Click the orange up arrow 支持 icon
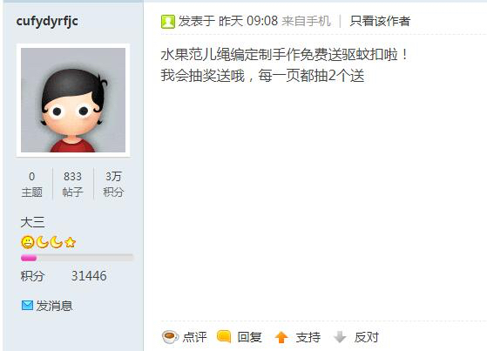The image size is (487, 351). [x=281, y=337]
